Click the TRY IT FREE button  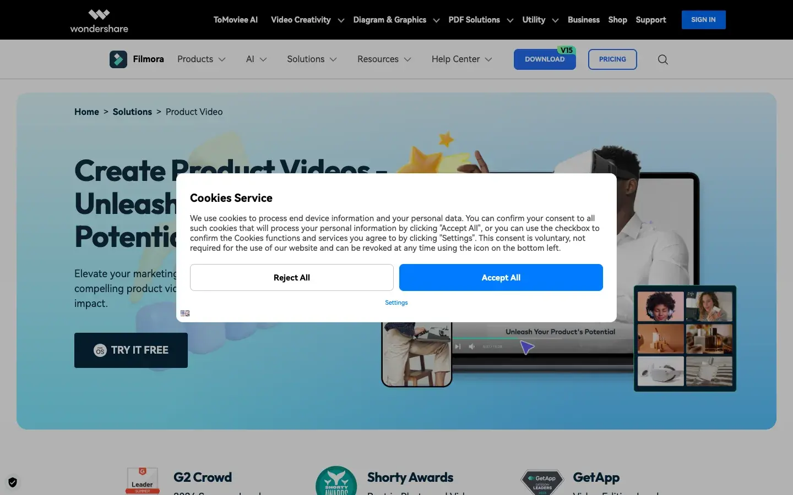pyautogui.click(x=131, y=350)
